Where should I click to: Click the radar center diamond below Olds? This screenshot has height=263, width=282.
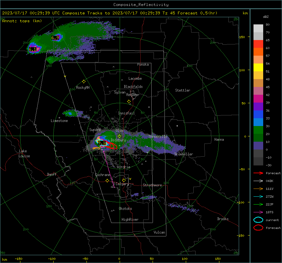click(x=119, y=136)
